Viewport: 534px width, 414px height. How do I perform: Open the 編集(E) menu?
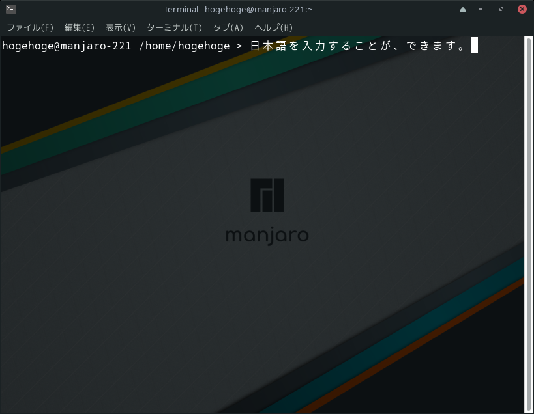click(80, 27)
